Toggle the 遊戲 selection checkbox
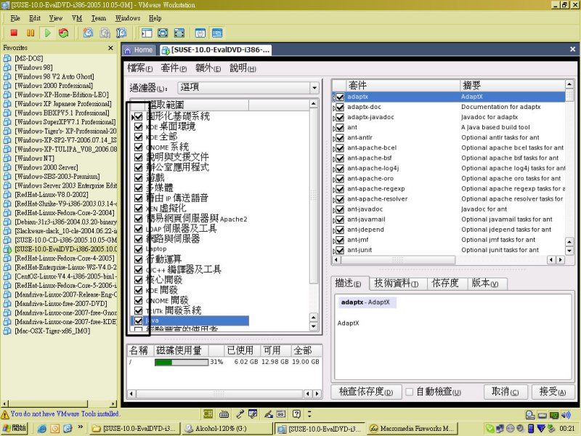 [138, 177]
